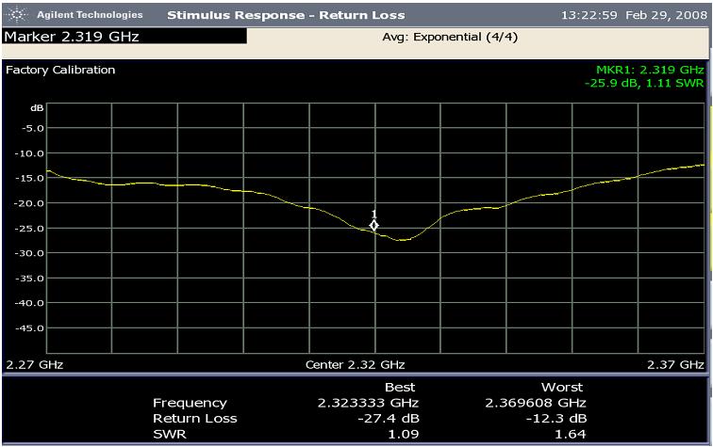Click the Stimulus Response - Return Loss title
Viewport: 713px width, 447px height.
coord(286,15)
